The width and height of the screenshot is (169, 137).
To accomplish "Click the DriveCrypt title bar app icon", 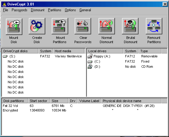I will tap(4, 4).
